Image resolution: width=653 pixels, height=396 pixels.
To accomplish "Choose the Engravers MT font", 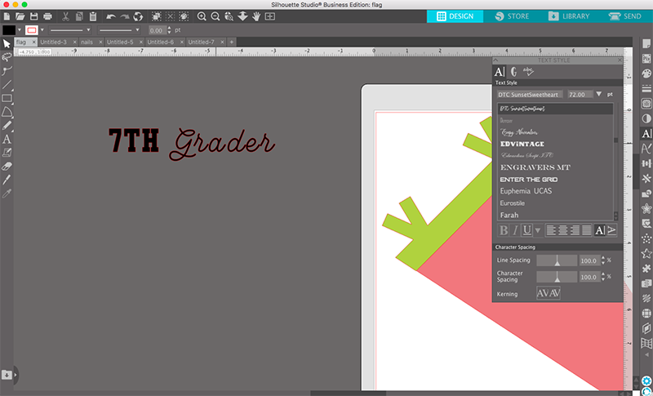I will click(535, 167).
